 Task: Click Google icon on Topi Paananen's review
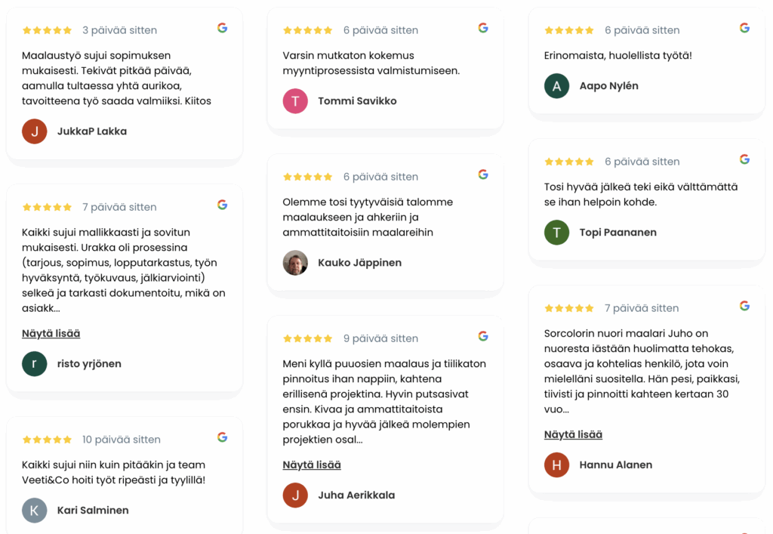tap(744, 159)
